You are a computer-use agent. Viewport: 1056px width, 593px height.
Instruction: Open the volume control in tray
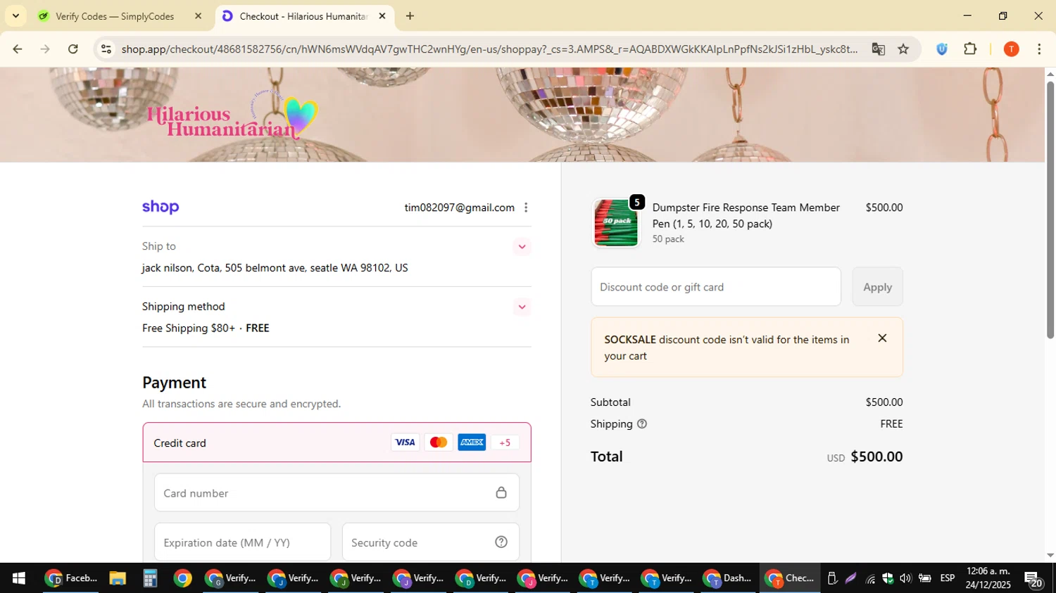[x=905, y=578]
